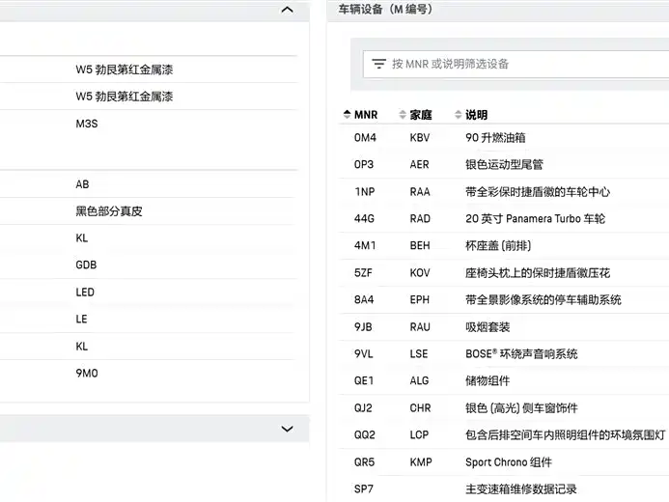Screen dimensions: 669x502
Task: Select row MNR 1NP
Action: click(504, 192)
